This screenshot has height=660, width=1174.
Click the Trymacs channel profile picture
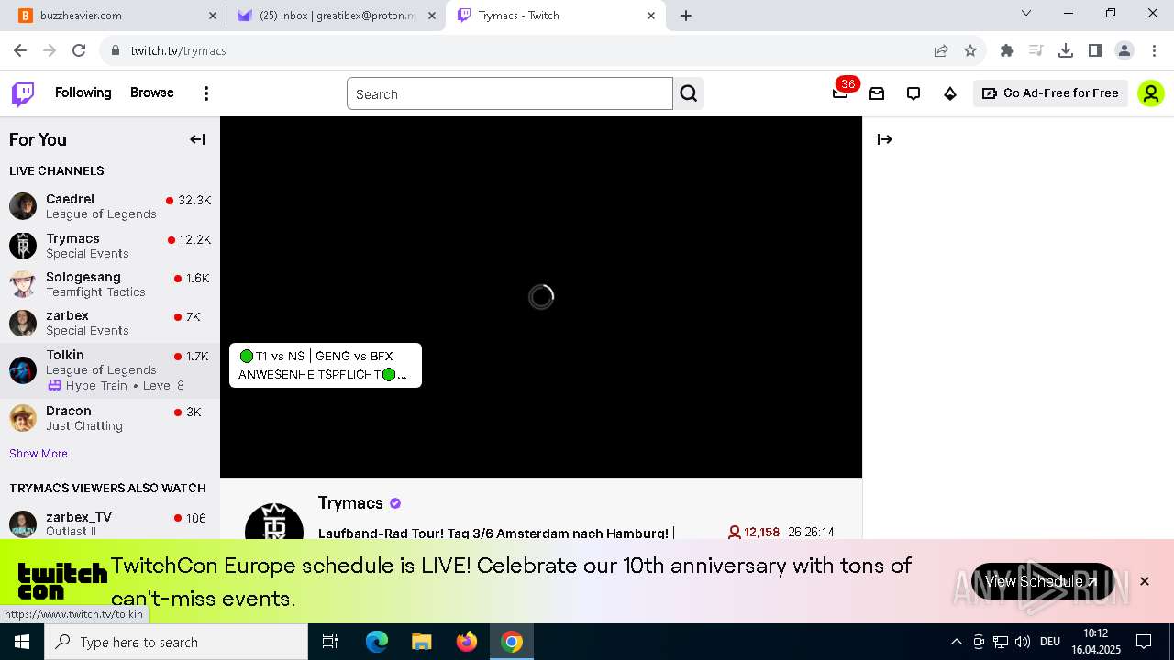(x=274, y=522)
